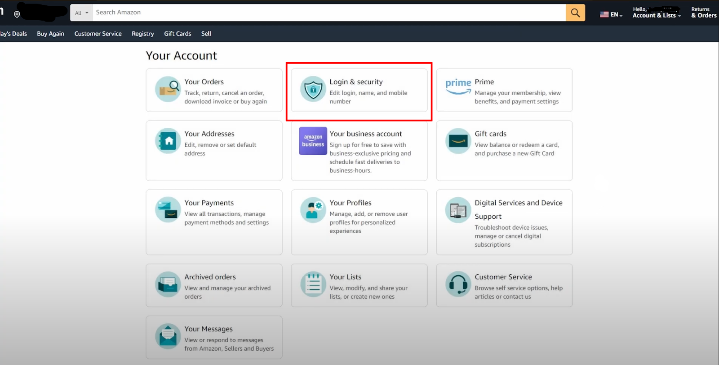Open the Your Profiles card title
719x365 pixels.
(351, 203)
